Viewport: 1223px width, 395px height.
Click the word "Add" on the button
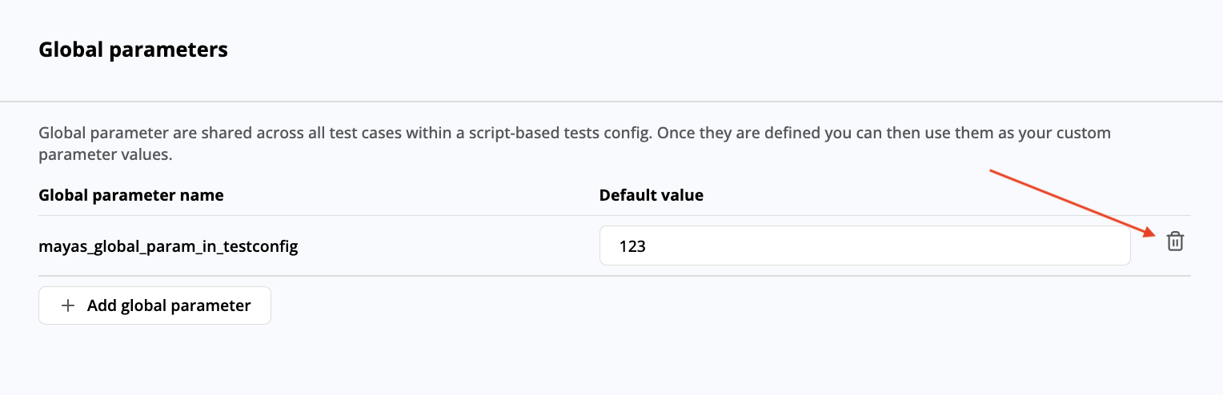click(102, 305)
